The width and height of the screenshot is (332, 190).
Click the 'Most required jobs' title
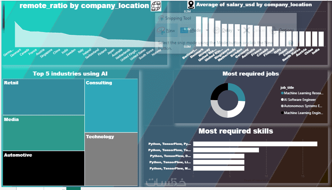pyautogui.click(x=251, y=74)
